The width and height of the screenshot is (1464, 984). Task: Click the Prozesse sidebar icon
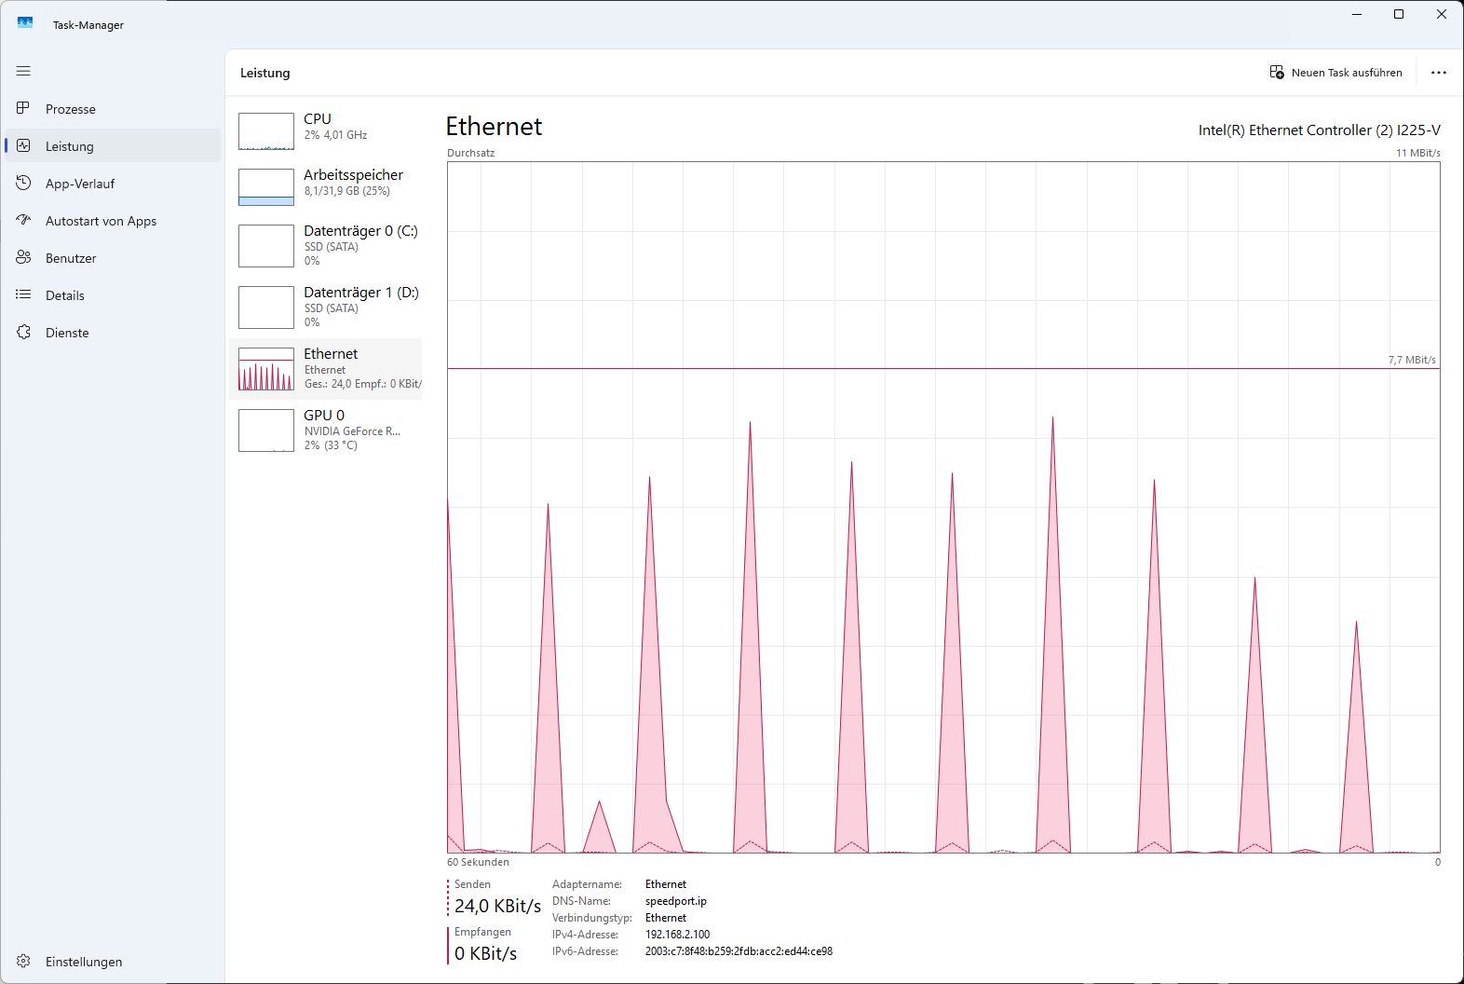click(23, 108)
